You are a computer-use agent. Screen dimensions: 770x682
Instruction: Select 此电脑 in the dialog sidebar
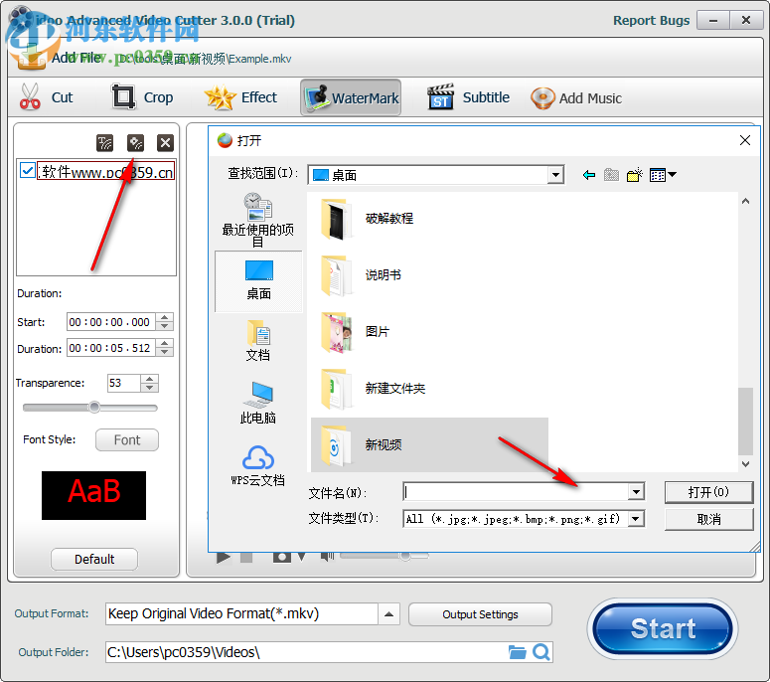tap(258, 403)
